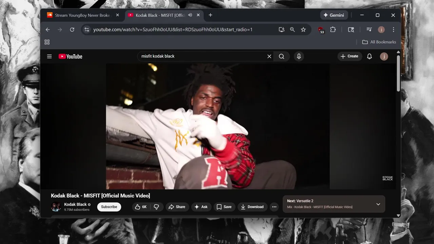Open YouTube account avatar menu
The width and height of the screenshot is (434, 244).
[384, 57]
